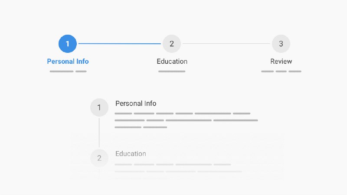Click placeholder bar under blue Personal Info
347x195 pixels.
pyautogui.click(x=68, y=71)
